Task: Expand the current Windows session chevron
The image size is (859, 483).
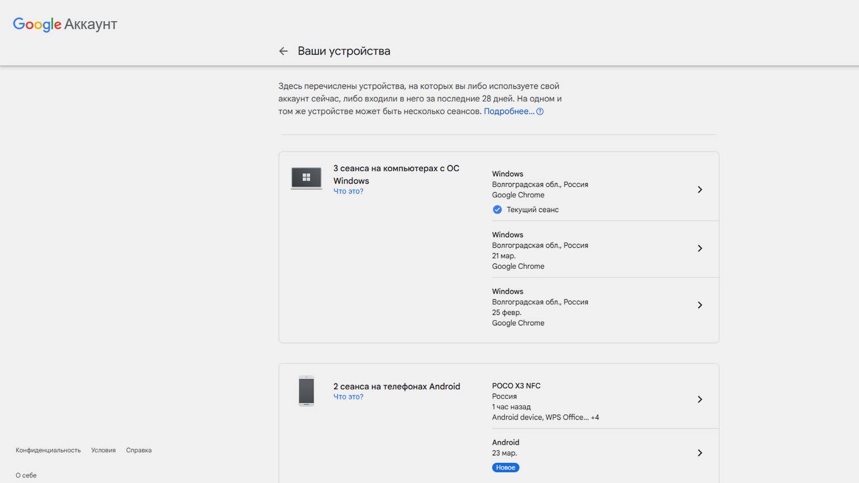Action: pyautogui.click(x=699, y=190)
